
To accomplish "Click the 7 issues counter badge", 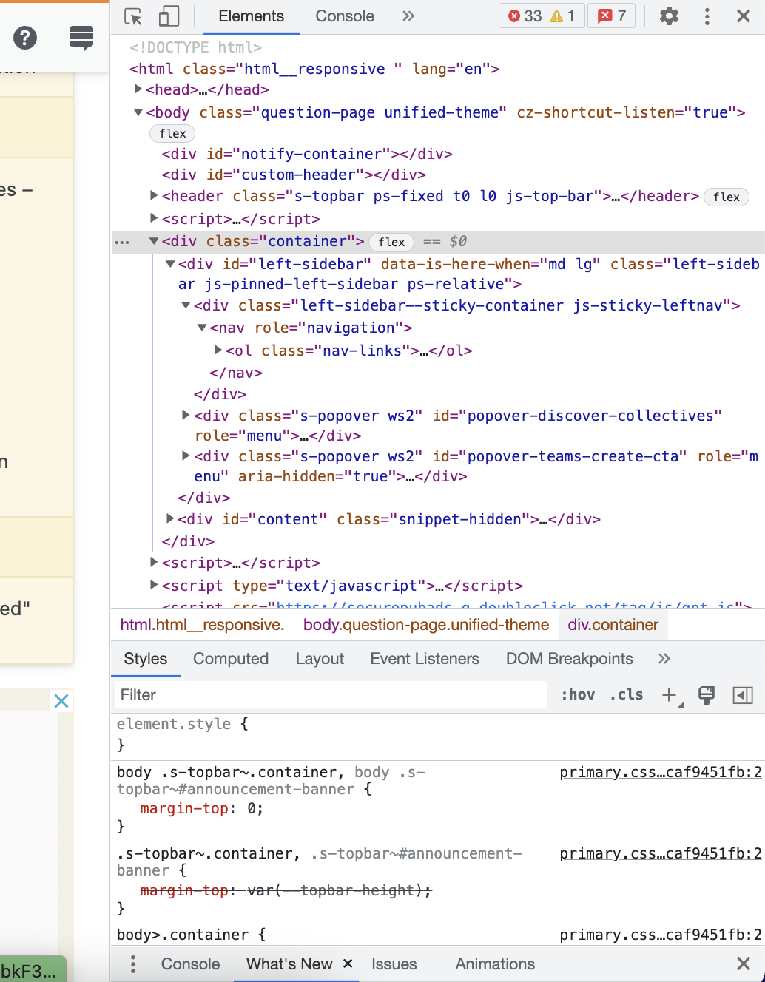I will (x=612, y=16).
